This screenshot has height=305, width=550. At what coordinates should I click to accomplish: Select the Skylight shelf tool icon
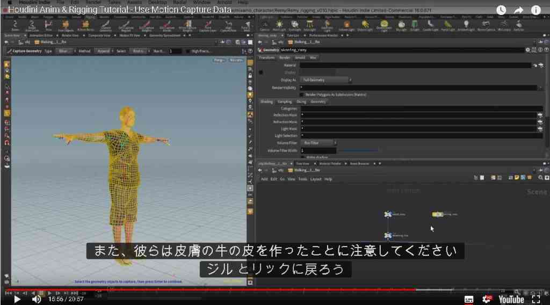401,25
